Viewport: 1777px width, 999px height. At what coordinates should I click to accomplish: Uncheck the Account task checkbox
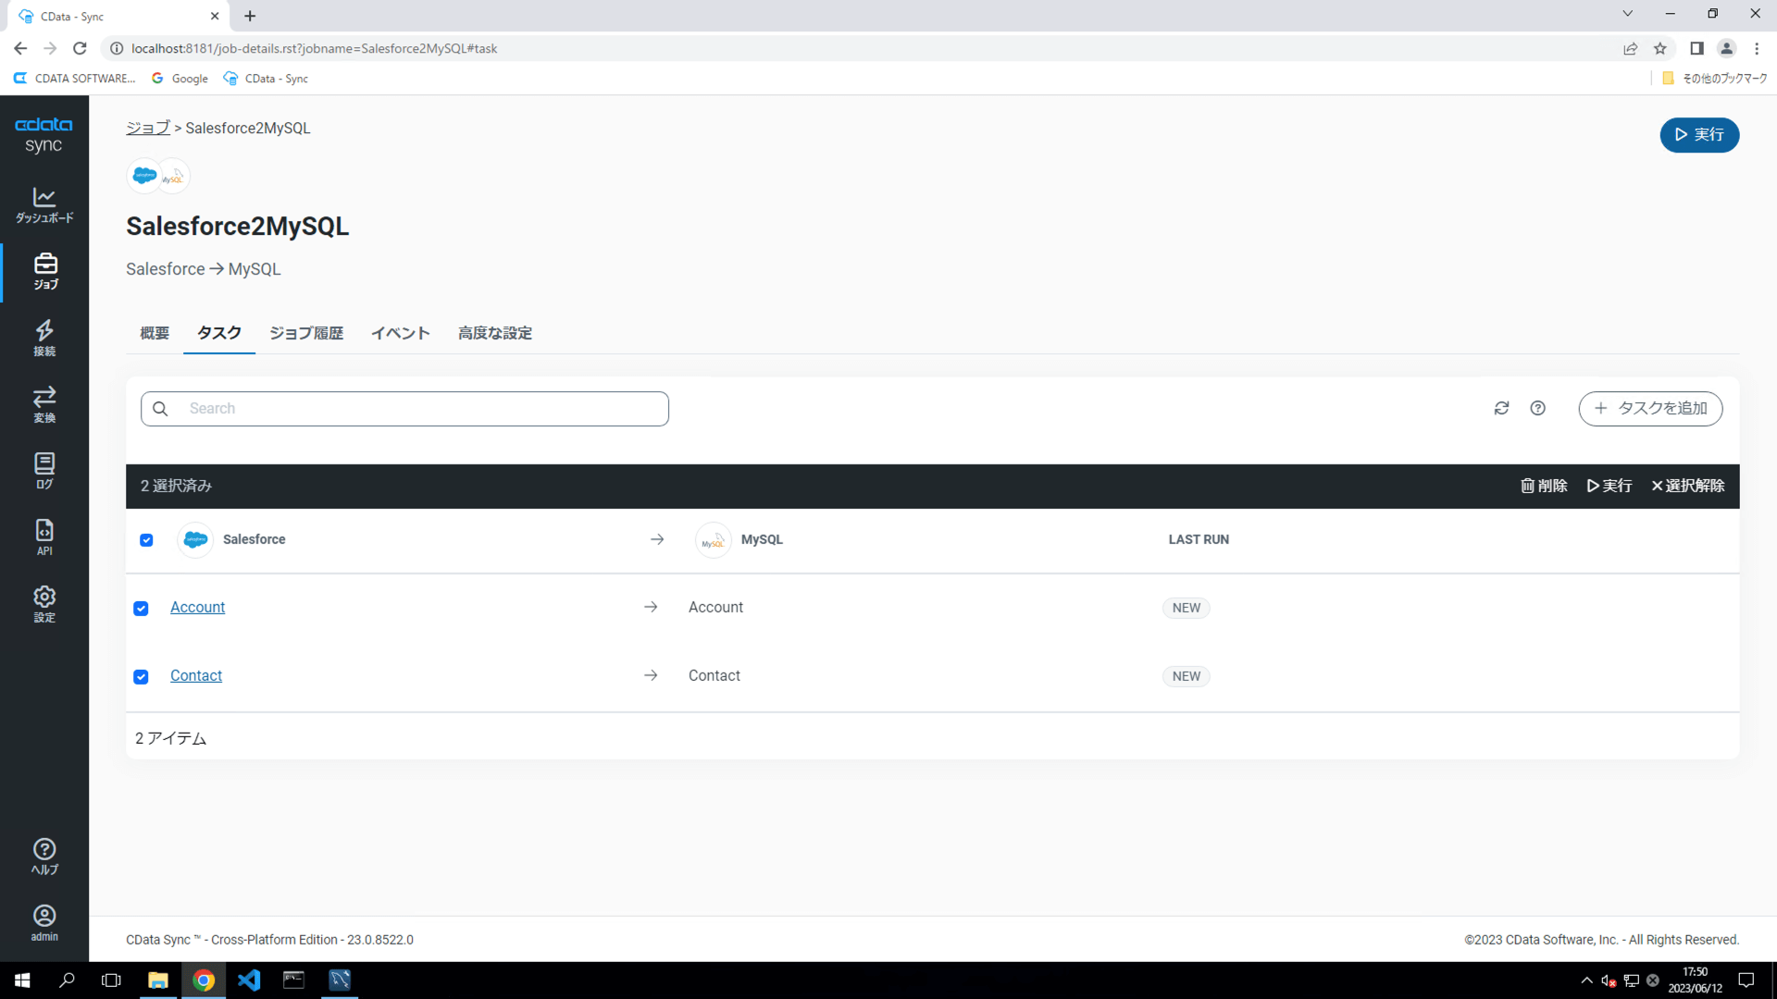click(141, 608)
